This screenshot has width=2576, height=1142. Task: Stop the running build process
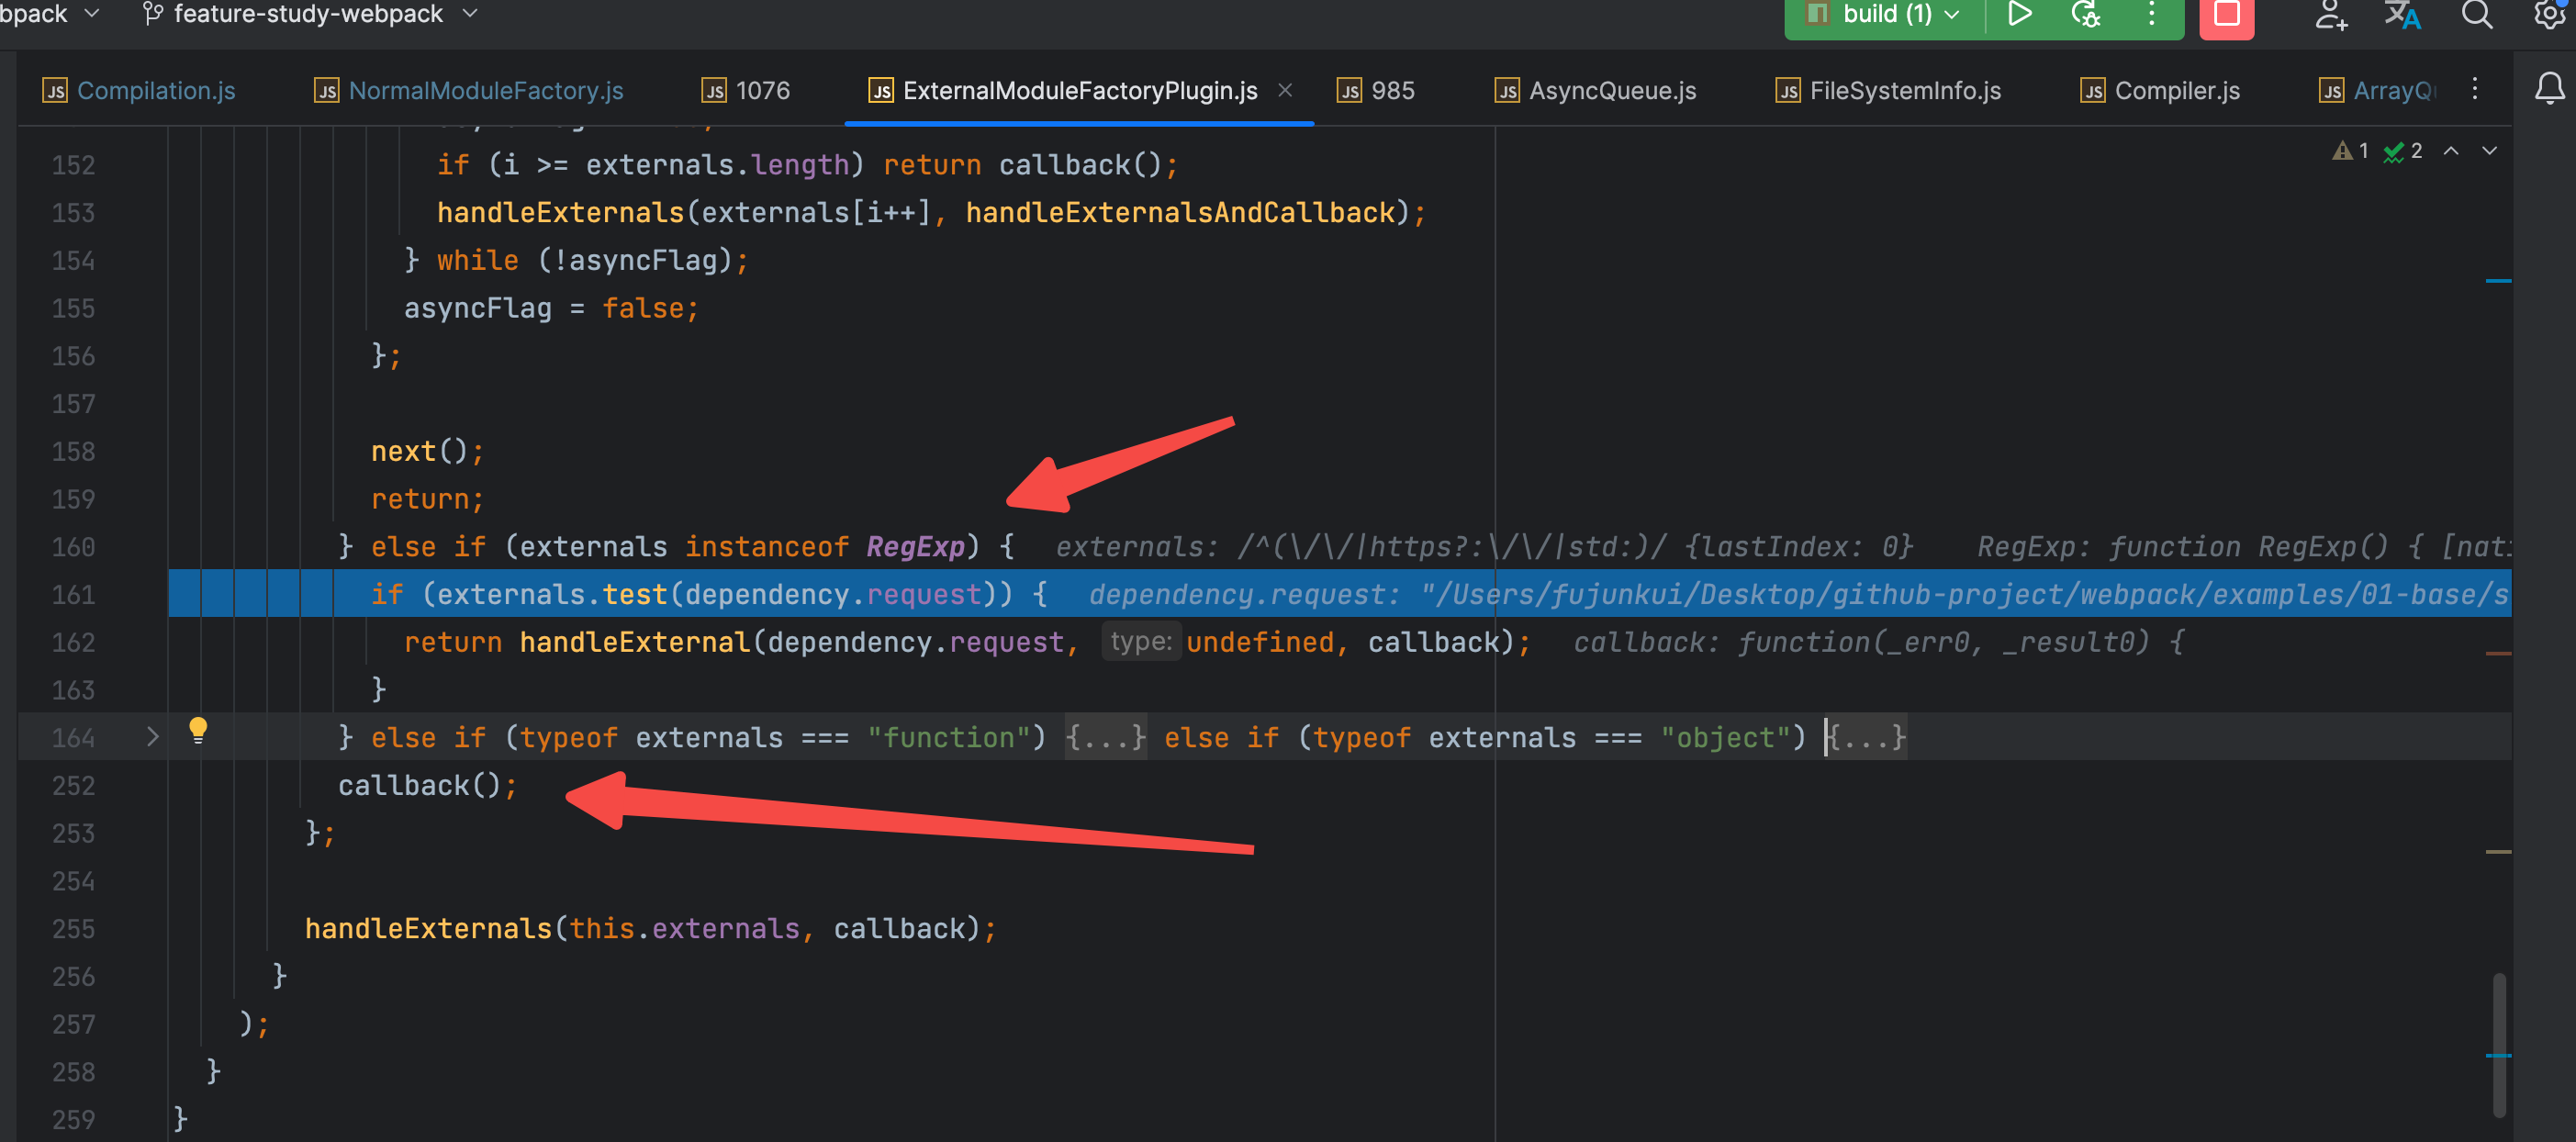[2226, 14]
